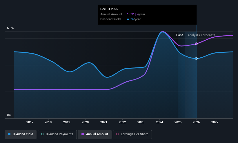Toggle the Annual Amount series
238x143 pixels.
click(95, 135)
